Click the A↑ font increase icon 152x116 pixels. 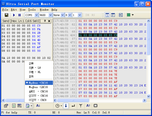coord(88,106)
